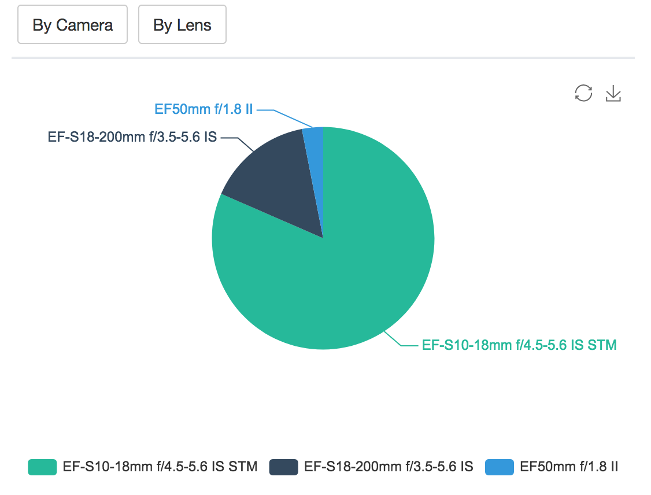The width and height of the screenshot is (651, 495).
Task: Click legend text EF50mm f/1.8 II
Action: (x=569, y=467)
